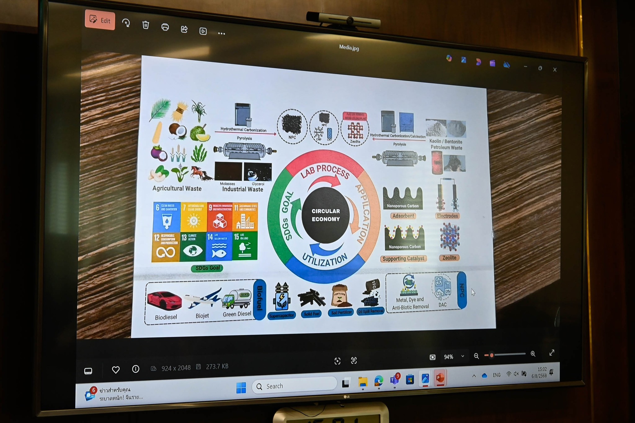The width and height of the screenshot is (635, 423).
Task: Start slideshow with the play icon
Action: coord(203,31)
